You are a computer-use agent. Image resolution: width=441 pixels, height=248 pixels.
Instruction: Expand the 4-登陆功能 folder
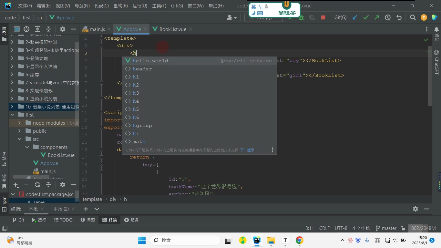pos(12,58)
